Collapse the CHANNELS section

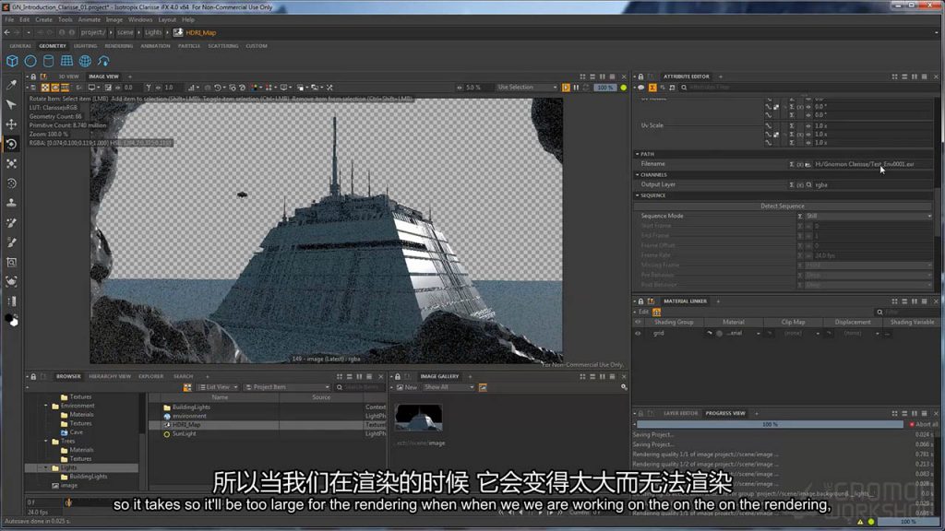tap(637, 174)
